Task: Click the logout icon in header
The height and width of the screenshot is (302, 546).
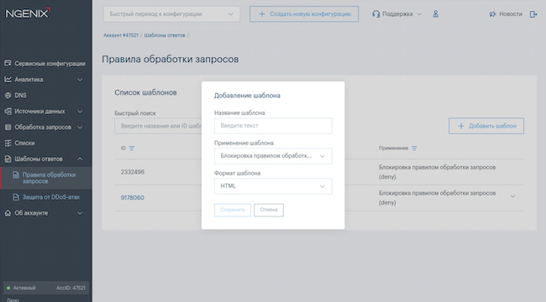Action: pos(533,14)
